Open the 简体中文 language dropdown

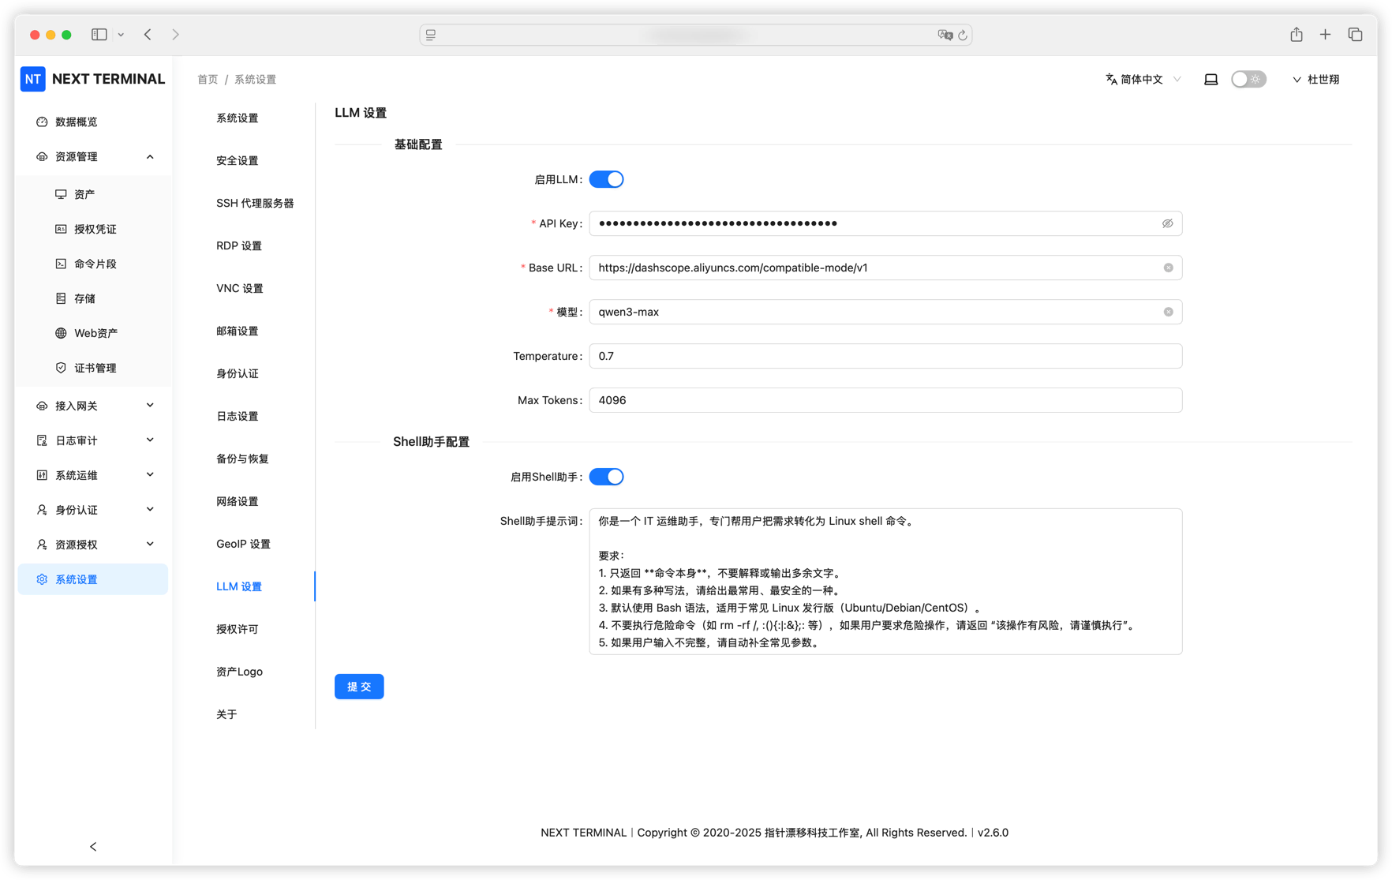[1142, 79]
